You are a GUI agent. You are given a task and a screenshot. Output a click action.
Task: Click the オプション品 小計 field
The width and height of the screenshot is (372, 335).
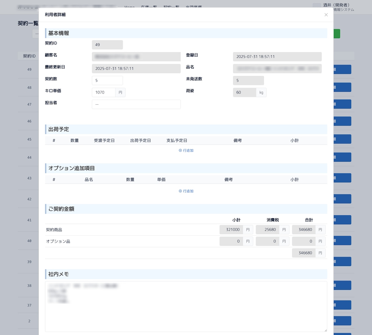point(231,241)
